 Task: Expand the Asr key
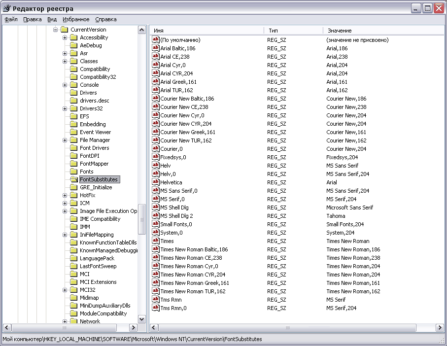point(65,53)
